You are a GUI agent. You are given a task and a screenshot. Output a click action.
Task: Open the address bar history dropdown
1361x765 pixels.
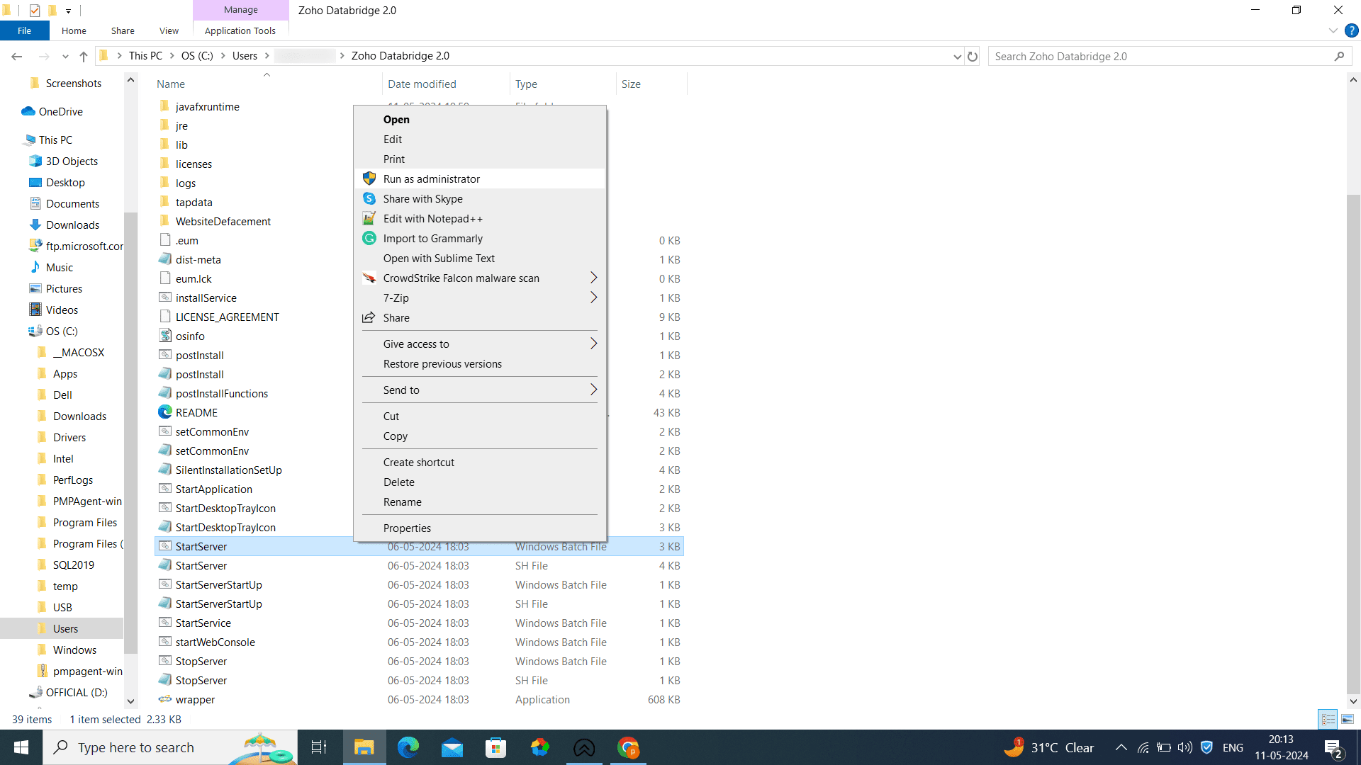coord(957,56)
